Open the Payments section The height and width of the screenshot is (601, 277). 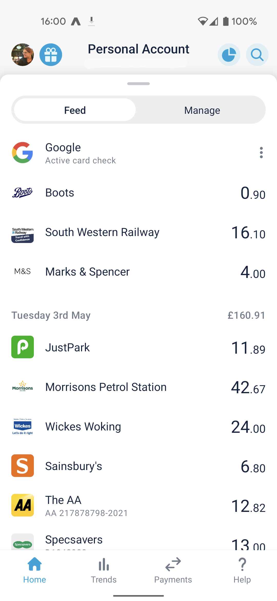173,569
